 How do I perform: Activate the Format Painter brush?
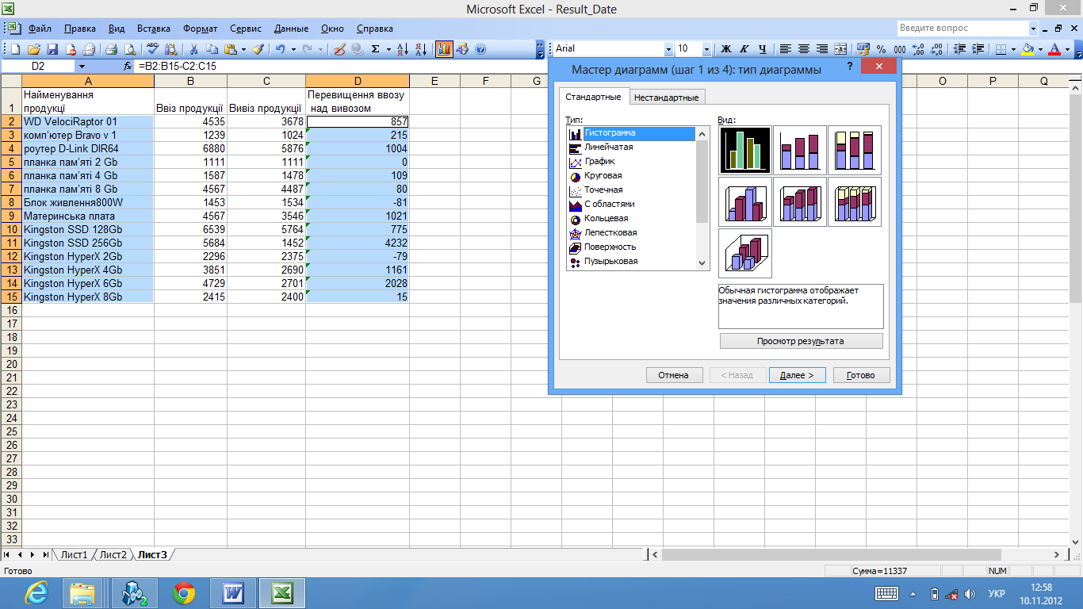click(258, 49)
